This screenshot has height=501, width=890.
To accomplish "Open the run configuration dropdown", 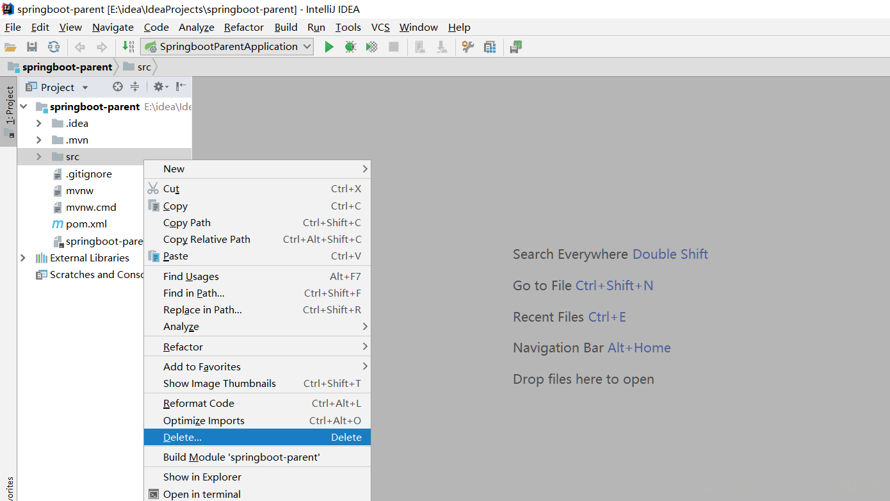I will coord(307,47).
